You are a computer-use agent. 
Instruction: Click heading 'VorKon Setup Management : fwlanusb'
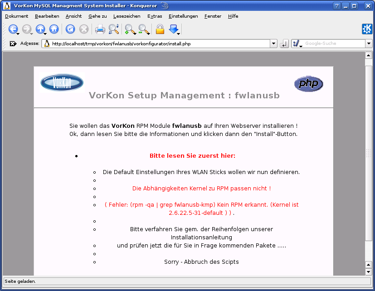[184, 95]
